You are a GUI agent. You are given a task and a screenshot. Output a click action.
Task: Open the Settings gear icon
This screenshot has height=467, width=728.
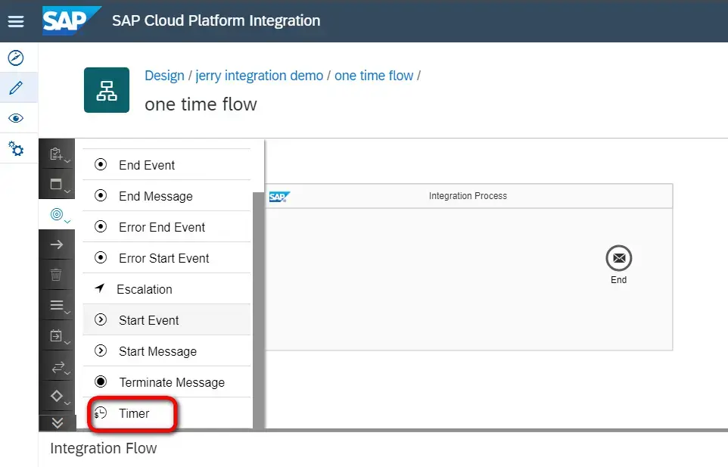15,149
